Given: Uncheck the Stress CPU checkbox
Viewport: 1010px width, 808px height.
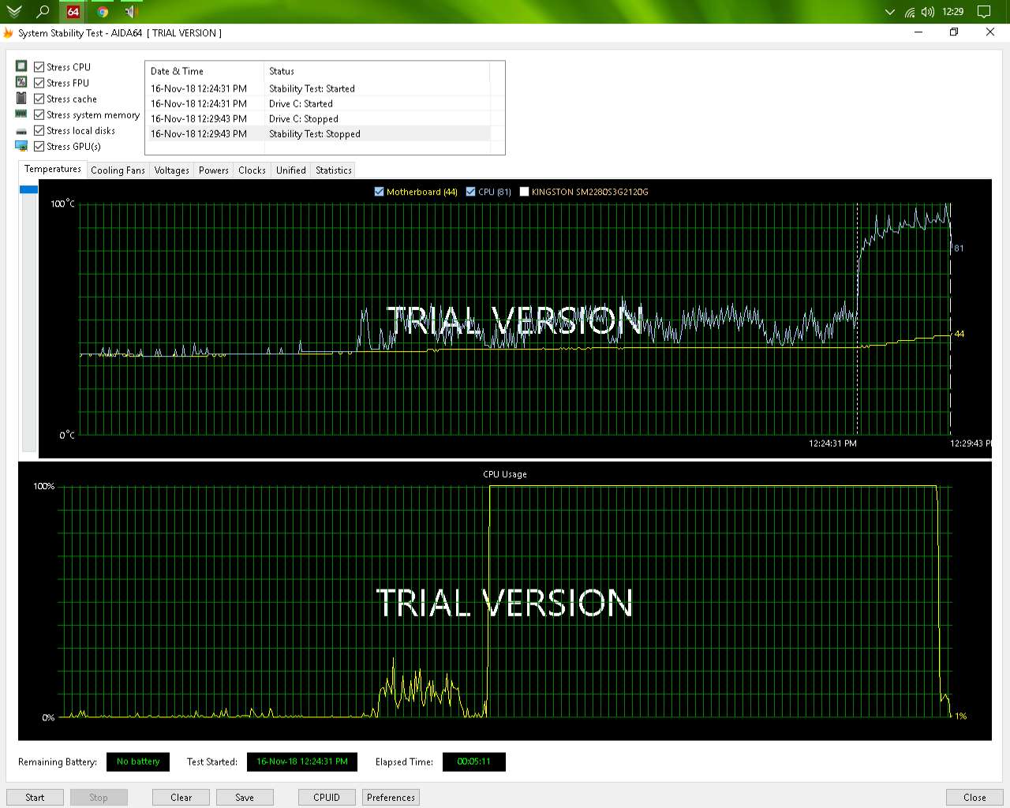Looking at the screenshot, I should (39, 67).
